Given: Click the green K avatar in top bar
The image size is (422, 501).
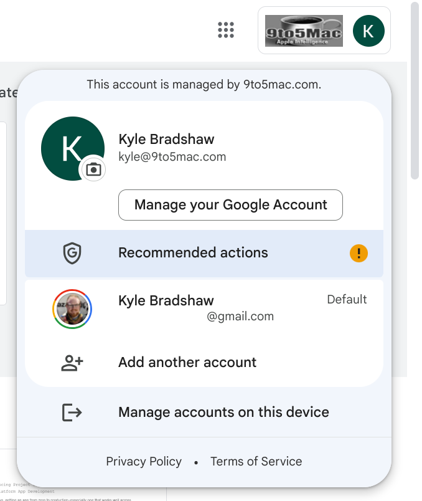Looking at the screenshot, I should pyautogui.click(x=368, y=31).
